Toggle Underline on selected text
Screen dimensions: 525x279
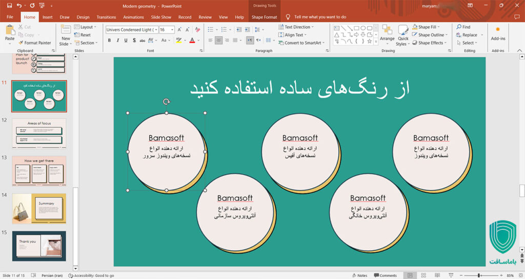pos(126,40)
